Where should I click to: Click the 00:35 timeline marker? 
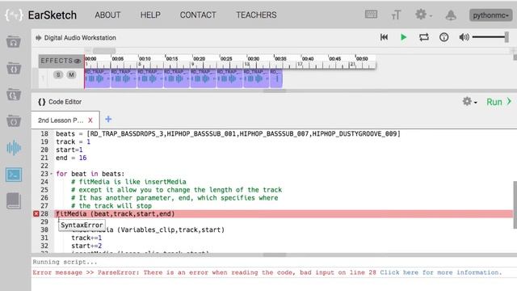coord(280,59)
